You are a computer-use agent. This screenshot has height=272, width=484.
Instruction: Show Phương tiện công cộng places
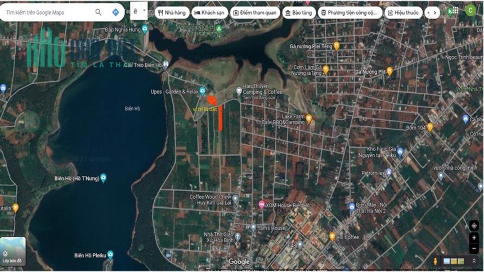point(349,12)
